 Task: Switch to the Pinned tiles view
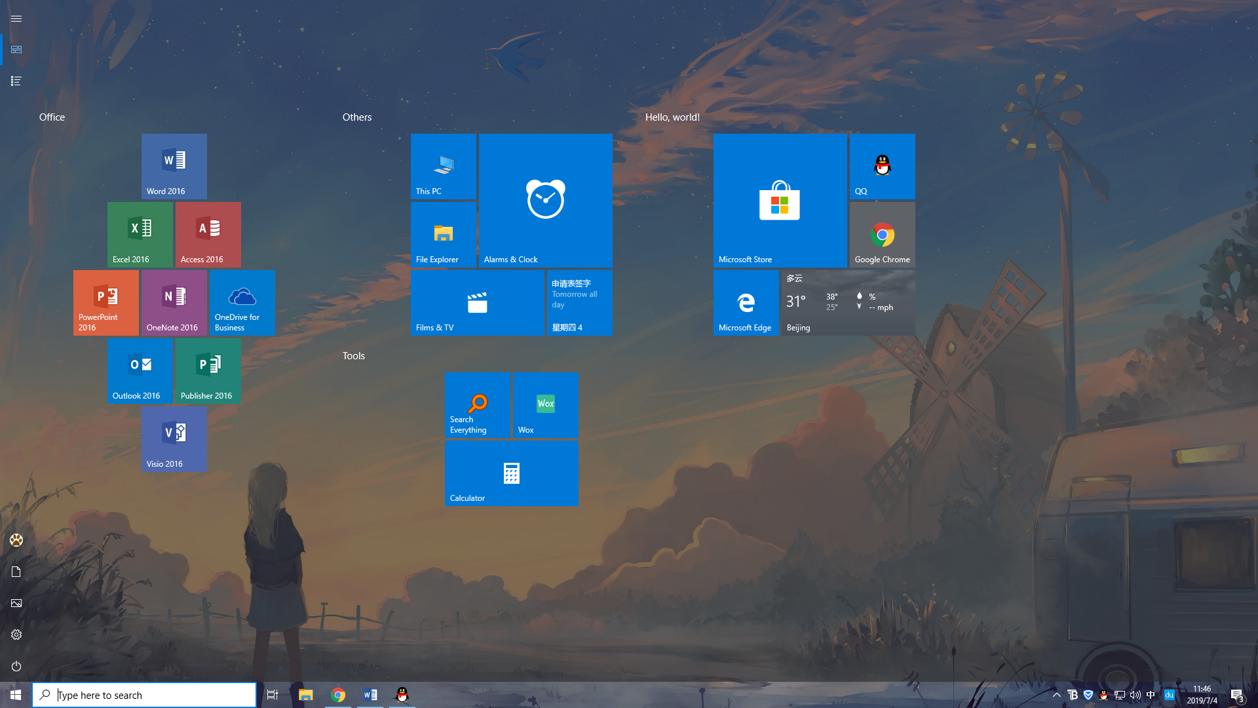pos(16,50)
